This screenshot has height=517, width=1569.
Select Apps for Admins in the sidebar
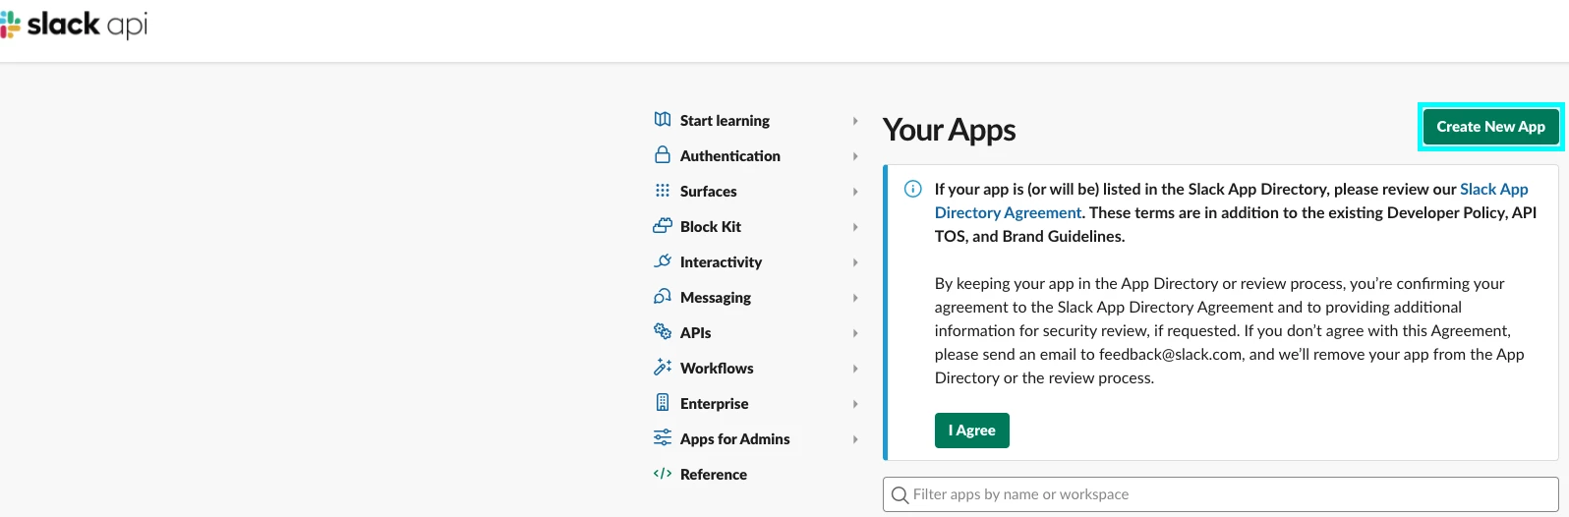(x=735, y=438)
